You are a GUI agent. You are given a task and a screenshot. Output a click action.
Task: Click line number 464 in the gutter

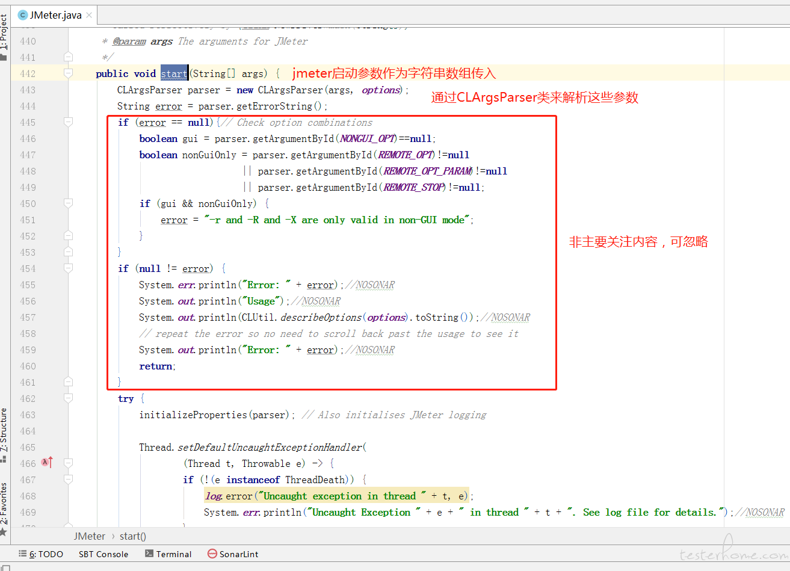click(x=28, y=431)
